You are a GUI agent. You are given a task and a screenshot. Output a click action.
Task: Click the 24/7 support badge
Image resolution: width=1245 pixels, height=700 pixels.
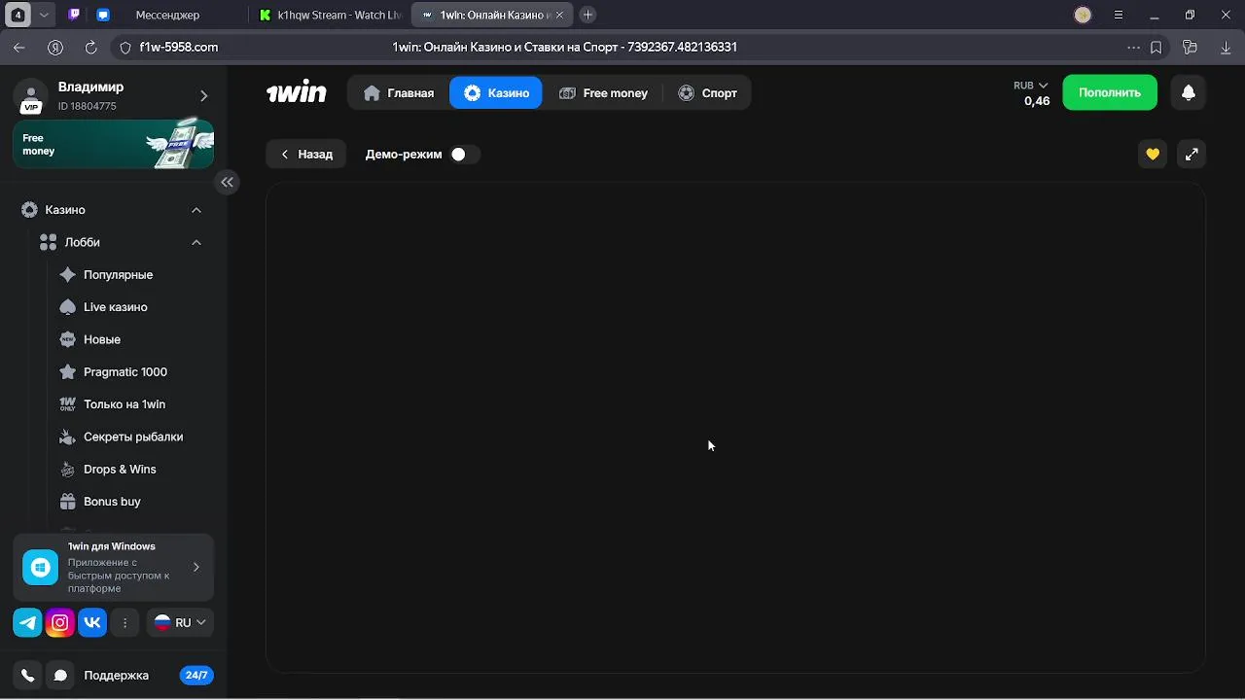click(196, 675)
